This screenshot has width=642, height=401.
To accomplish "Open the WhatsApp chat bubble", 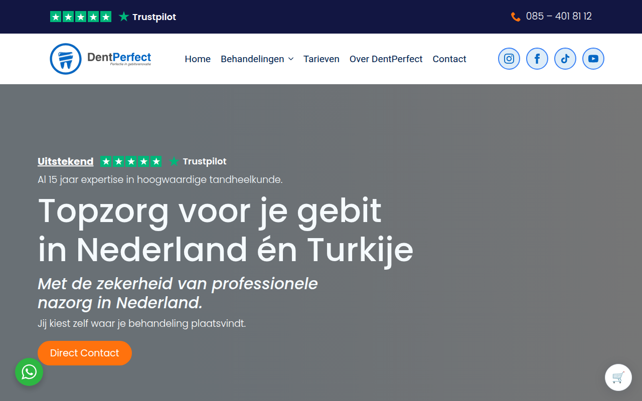I will point(29,372).
